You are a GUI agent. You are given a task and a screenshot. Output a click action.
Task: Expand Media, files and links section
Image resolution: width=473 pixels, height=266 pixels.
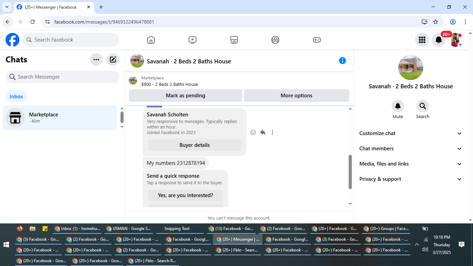[411, 164]
